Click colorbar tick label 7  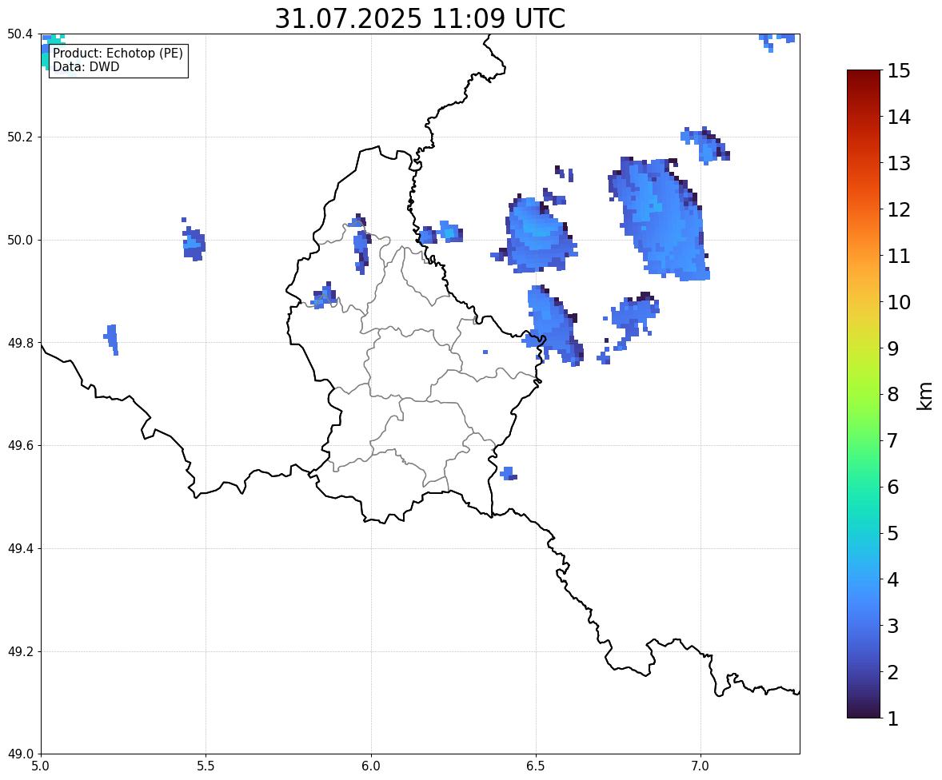892,440
